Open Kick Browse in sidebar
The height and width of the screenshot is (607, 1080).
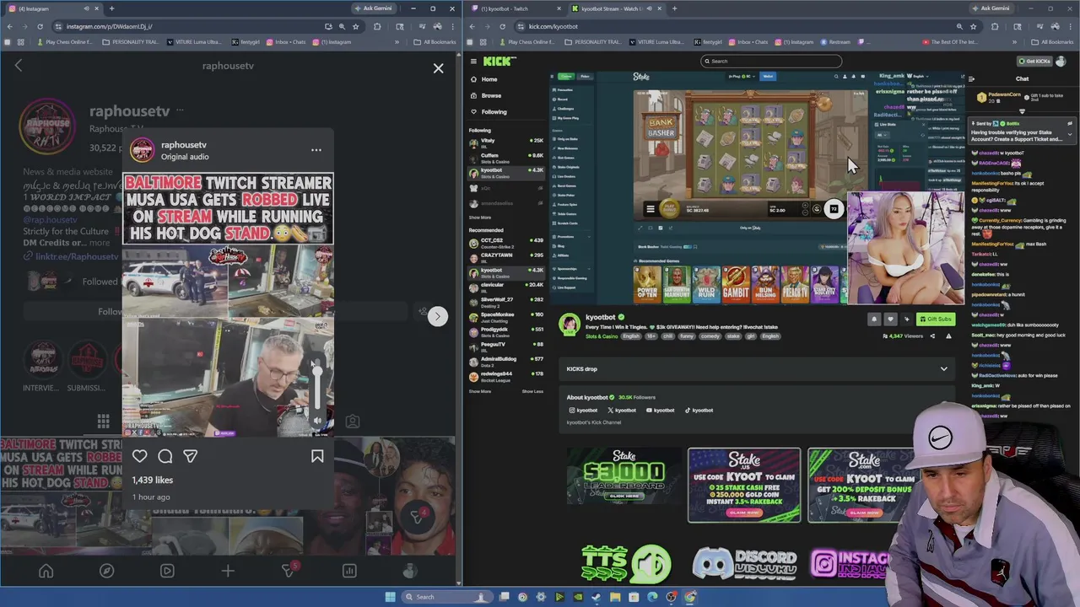pyautogui.click(x=491, y=95)
